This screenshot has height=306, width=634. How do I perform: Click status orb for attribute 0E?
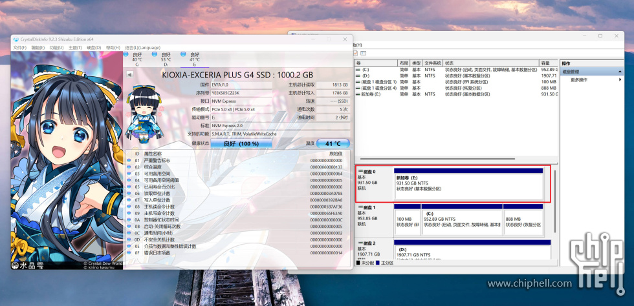(x=129, y=246)
